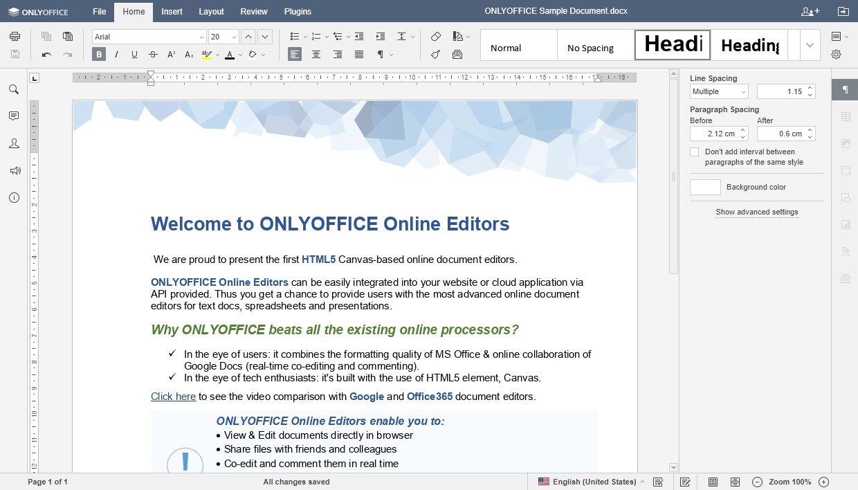Viewport: 858px width, 490px height.
Task: Open the Feedback & Support icon
Action: pos(14,170)
